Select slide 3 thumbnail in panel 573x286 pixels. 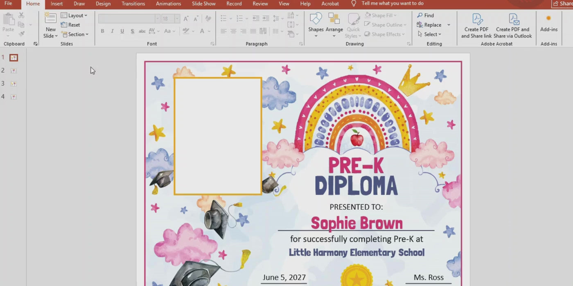coord(14,84)
